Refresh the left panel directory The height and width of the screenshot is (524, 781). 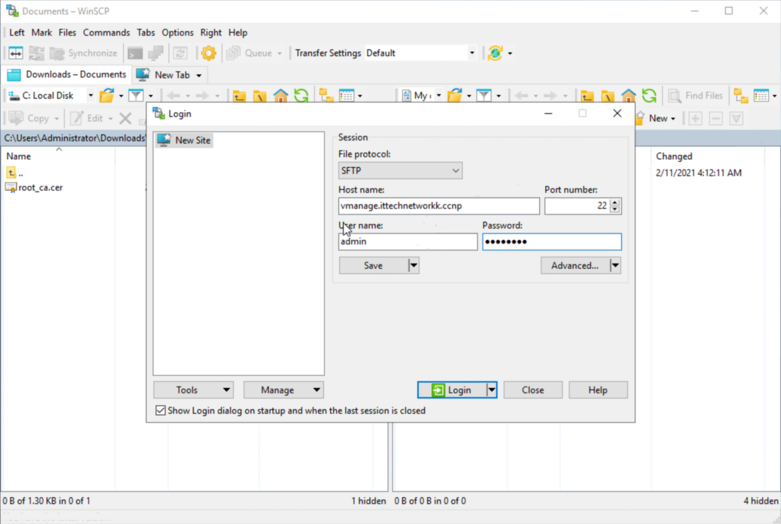click(x=301, y=95)
